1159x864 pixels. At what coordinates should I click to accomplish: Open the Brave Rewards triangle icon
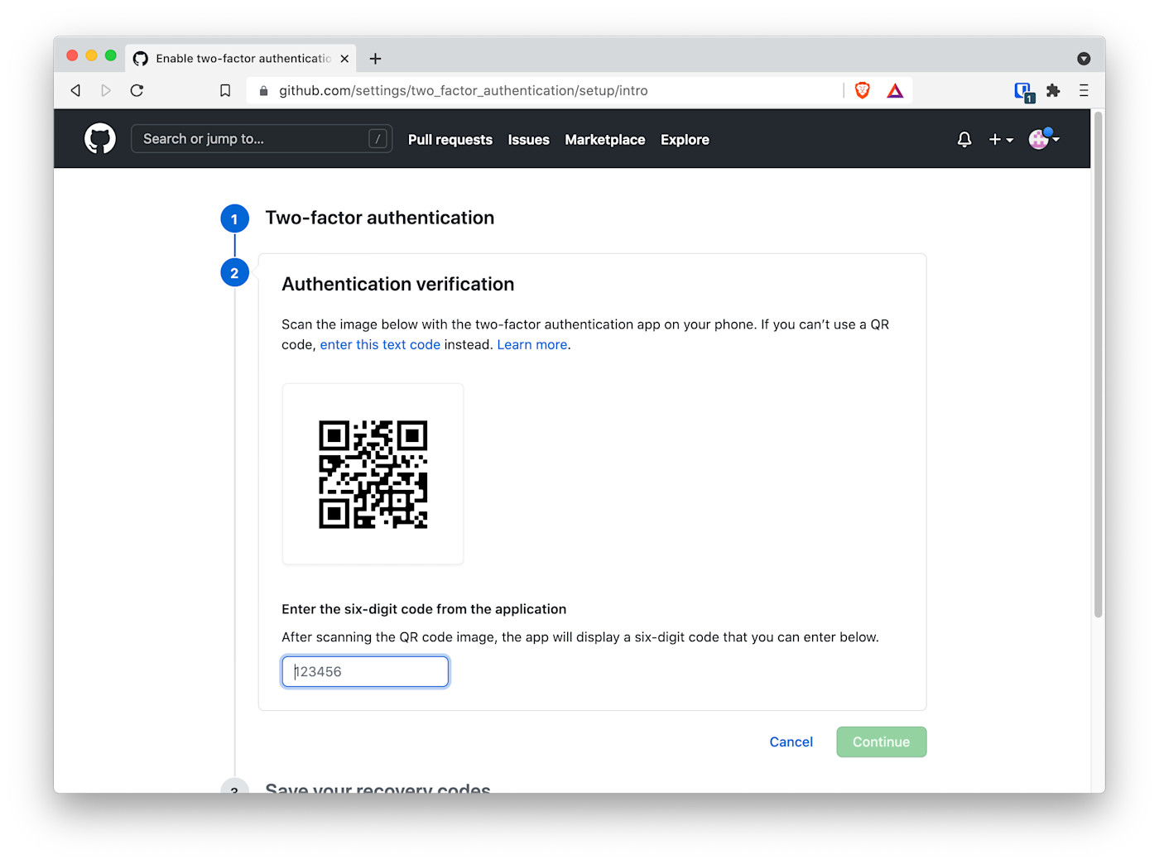pos(894,90)
